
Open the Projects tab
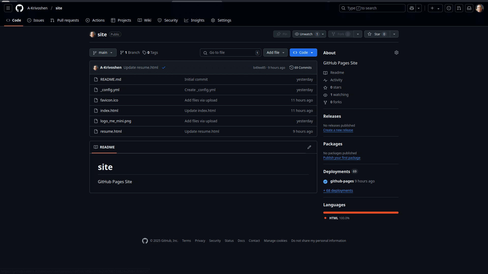click(x=121, y=20)
